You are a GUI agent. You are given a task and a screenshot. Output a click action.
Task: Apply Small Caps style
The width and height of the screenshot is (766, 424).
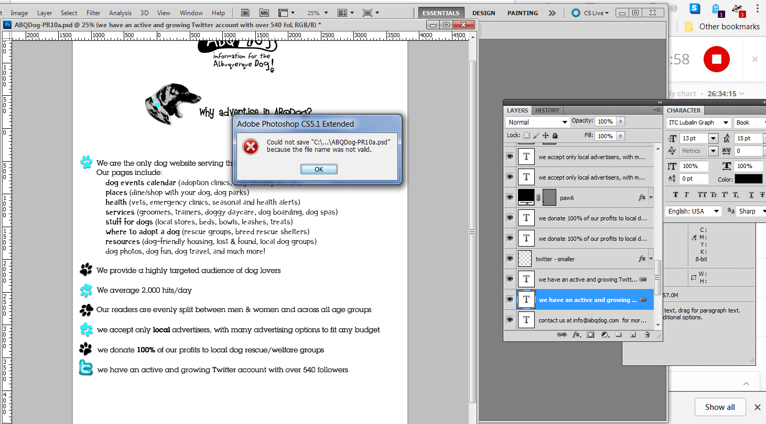click(x=714, y=195)
